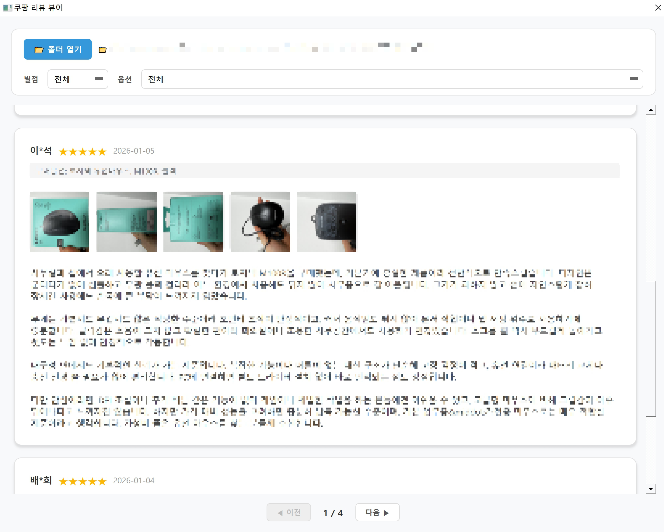Click the 이전 previous page button

click(288, 512)
